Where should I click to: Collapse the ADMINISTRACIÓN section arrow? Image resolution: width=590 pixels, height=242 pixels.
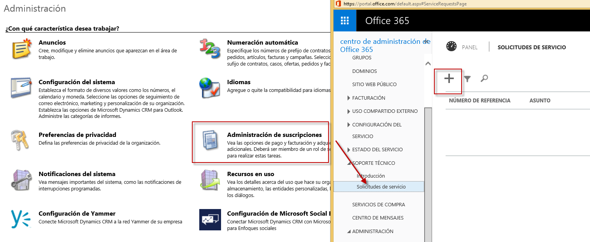(x=349, y=232)
